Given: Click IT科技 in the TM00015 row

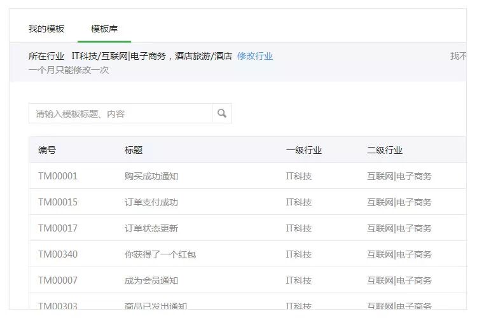Looking at the screenshot, I should point(299,202).
